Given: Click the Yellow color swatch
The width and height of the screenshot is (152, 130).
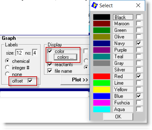Looking at the screenshot, I should click(x=101, y=90).
